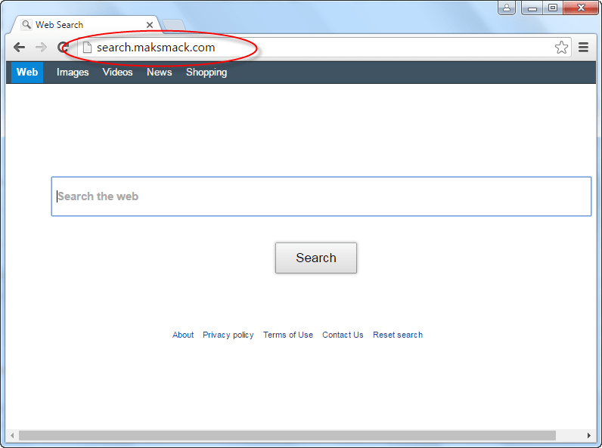Open the Contact Us link
602x448 pixels.
click(x=343, y=335)
